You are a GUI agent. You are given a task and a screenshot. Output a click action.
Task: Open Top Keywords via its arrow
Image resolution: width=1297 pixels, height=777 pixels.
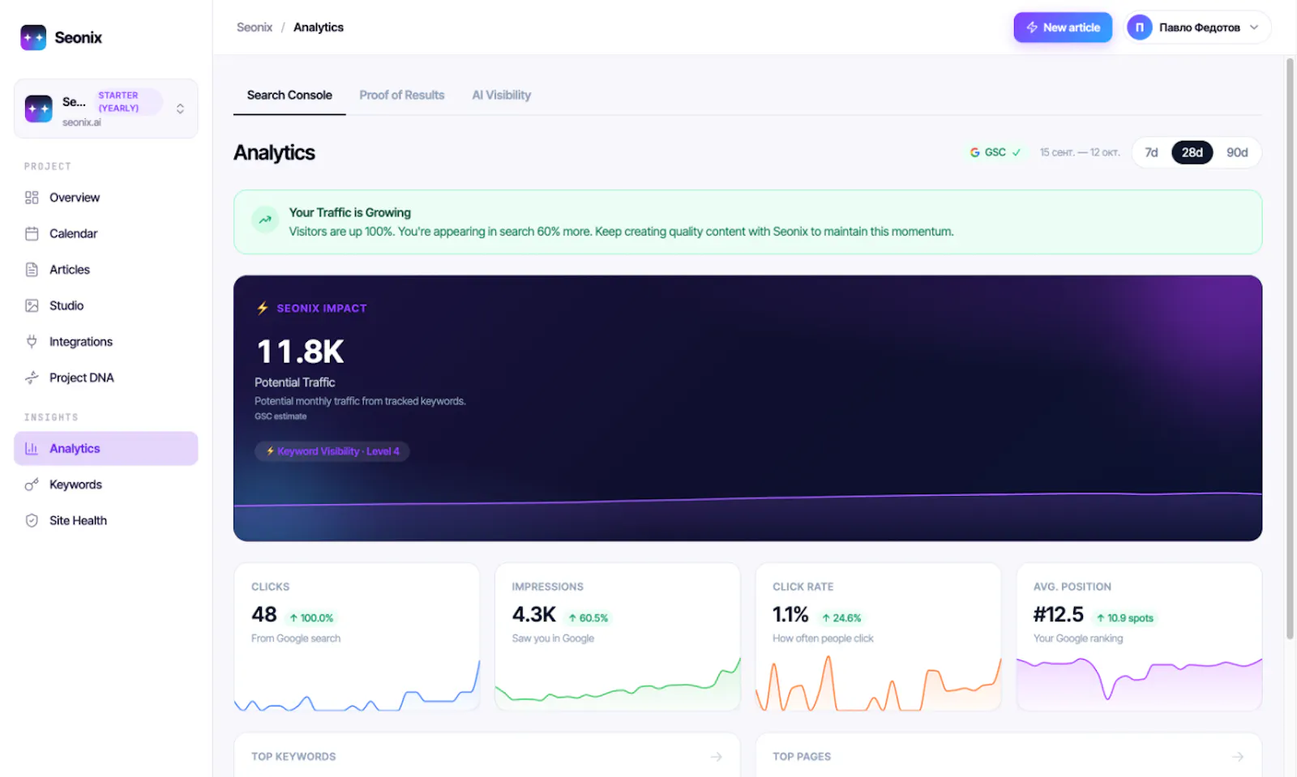point(717,757)
